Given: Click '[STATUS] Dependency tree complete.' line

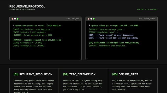Looking at the screenshot, I should point(107,46).
